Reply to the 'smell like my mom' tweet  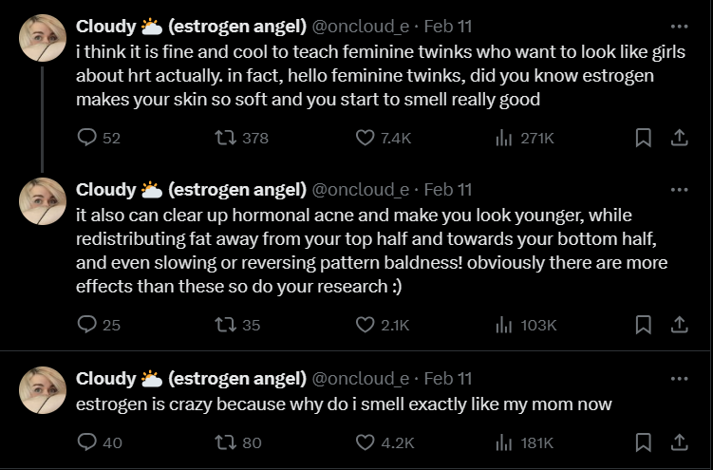click(87, 442)
